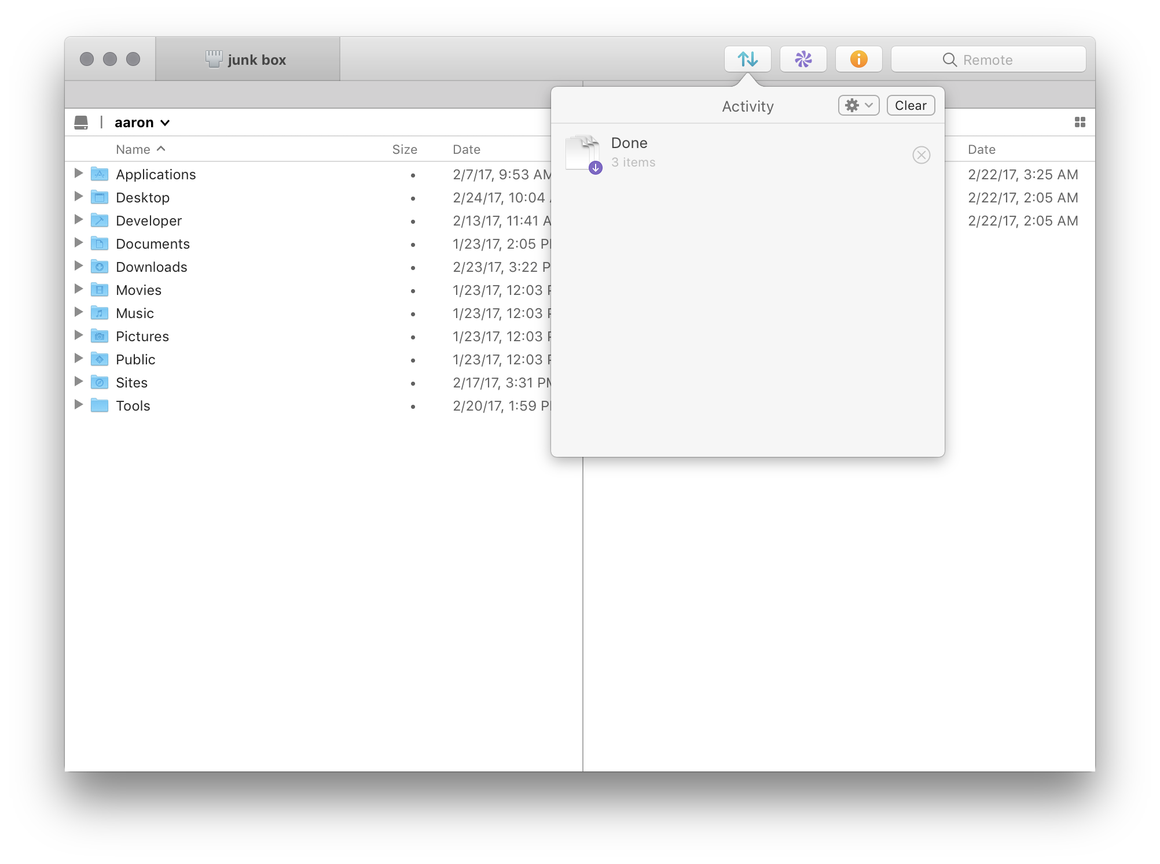Expand the Downloads folder
This screenshot has width=1160, height=864.
tap(79, 266)
